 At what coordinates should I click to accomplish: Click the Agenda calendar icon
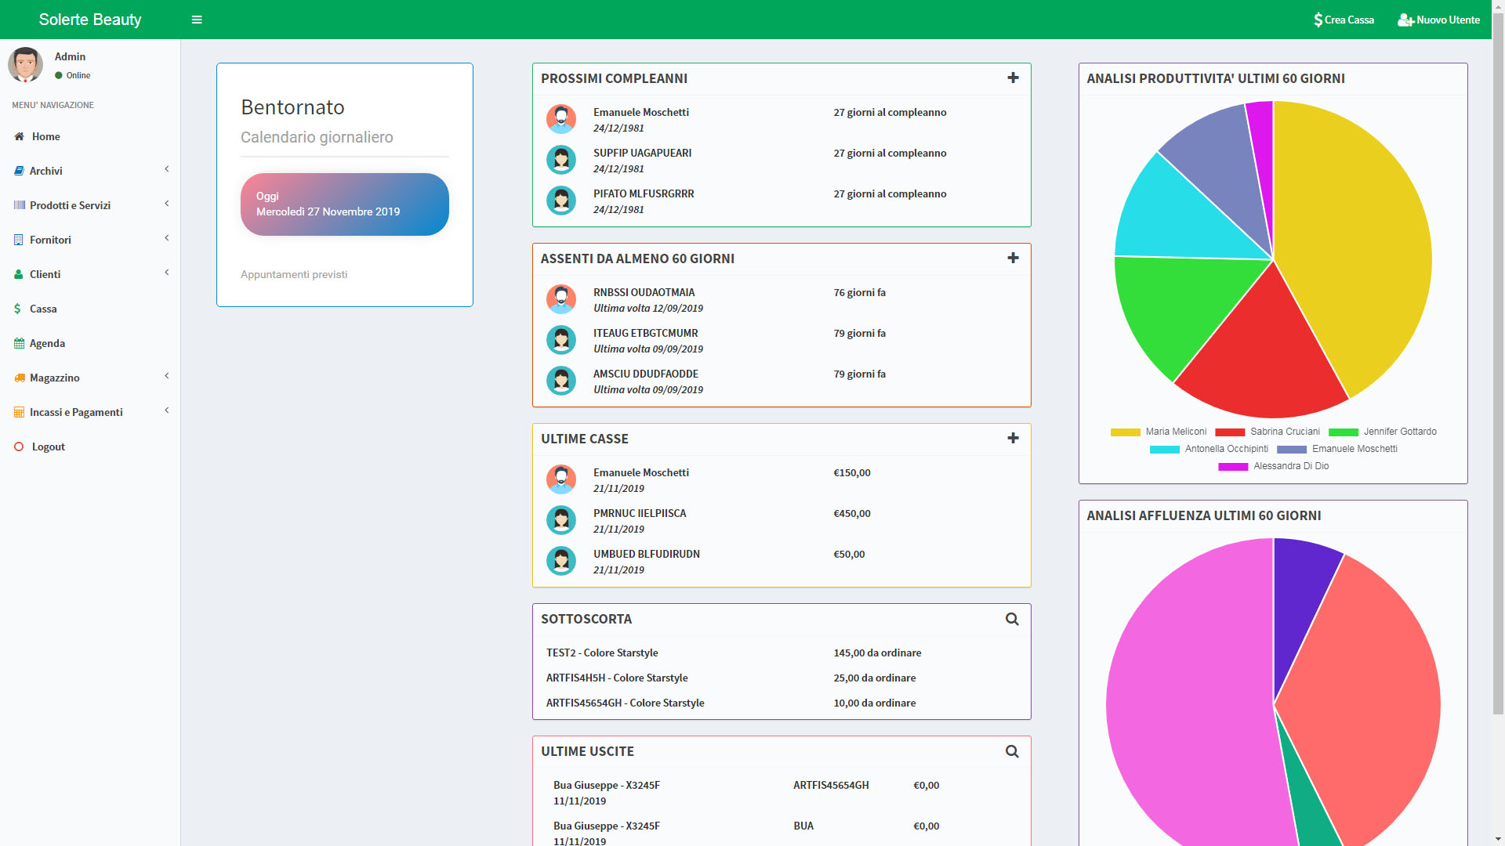point(19,343)
